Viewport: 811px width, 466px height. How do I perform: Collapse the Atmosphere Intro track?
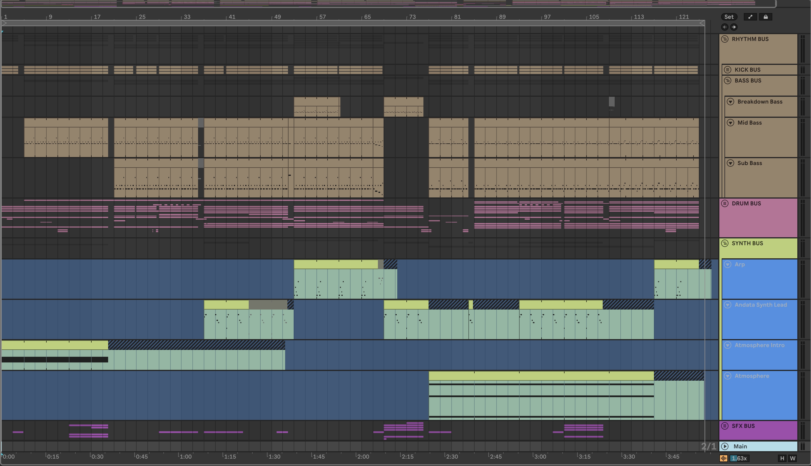tap(727, 345)
